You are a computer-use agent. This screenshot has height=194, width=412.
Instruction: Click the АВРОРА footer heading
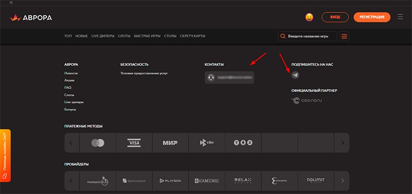pos(71,64)
